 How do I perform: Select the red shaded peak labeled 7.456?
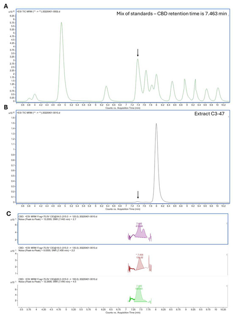140,265
